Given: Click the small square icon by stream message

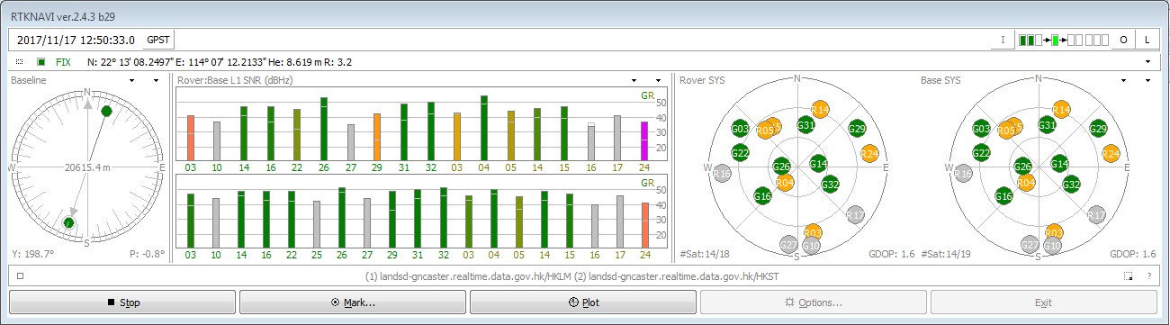Looking at the screenshot, I should pos(20,275).
